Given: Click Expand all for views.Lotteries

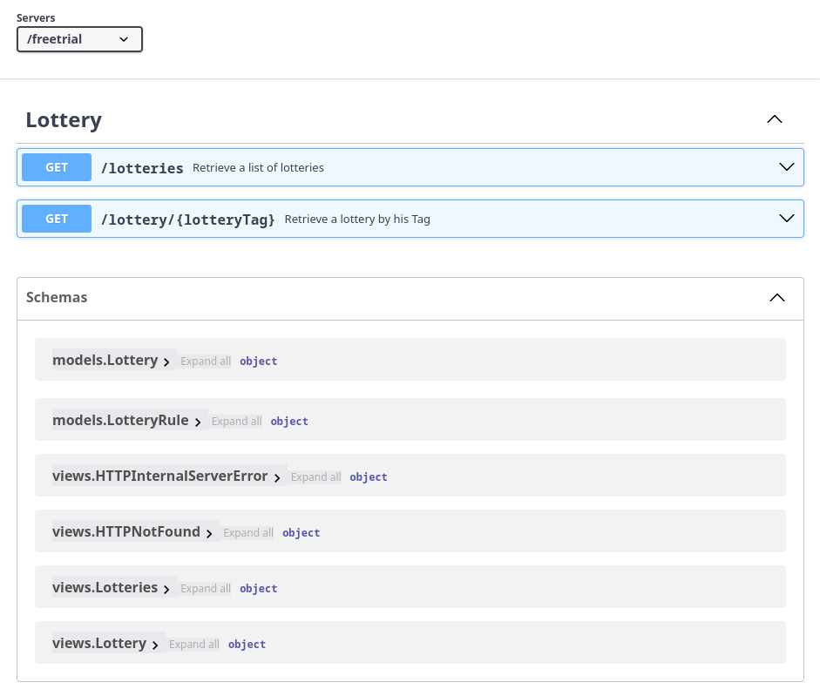Looking at the screenshot, I should click(206, 589).
